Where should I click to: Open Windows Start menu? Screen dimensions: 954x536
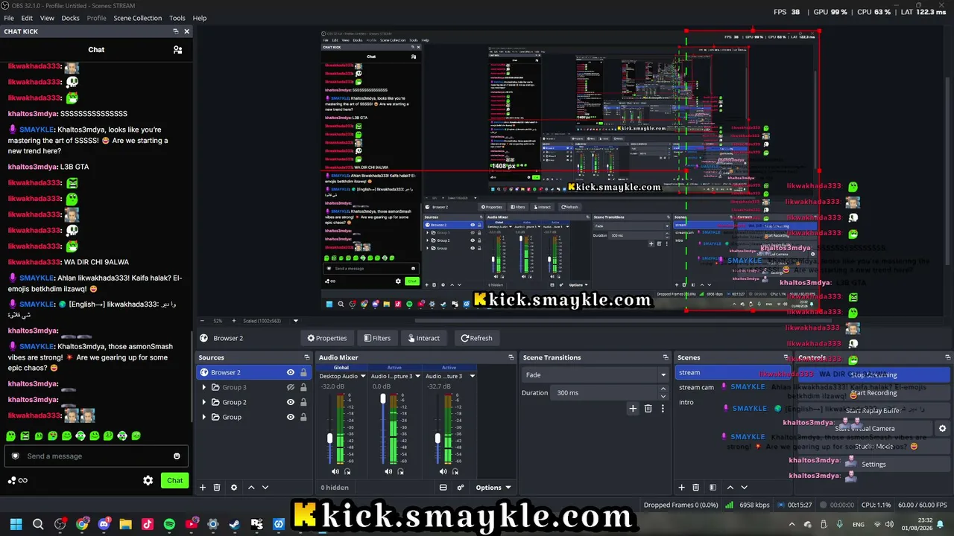click(x=16, y=524)
